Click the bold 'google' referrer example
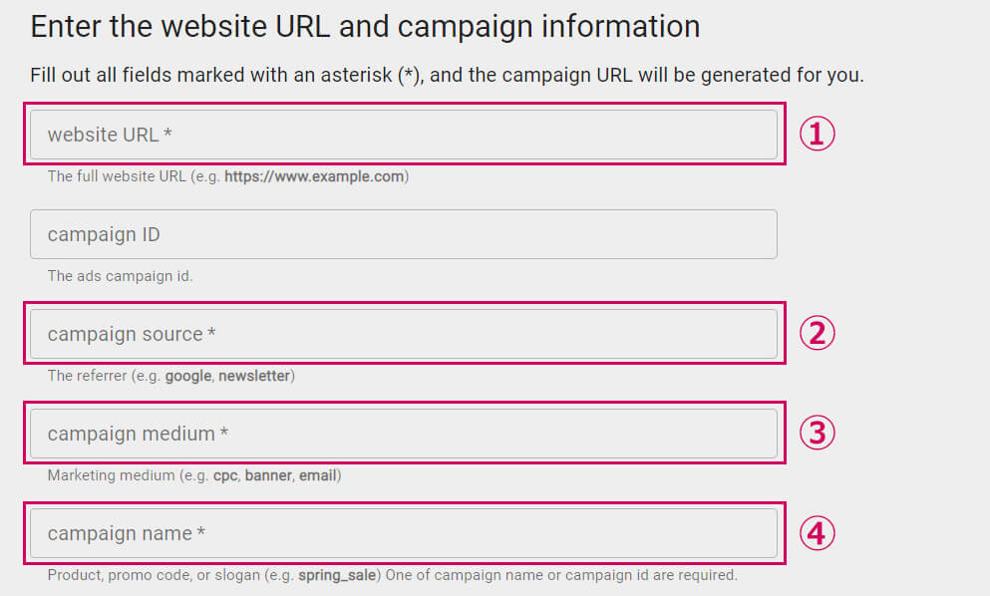 pos(188,376)
